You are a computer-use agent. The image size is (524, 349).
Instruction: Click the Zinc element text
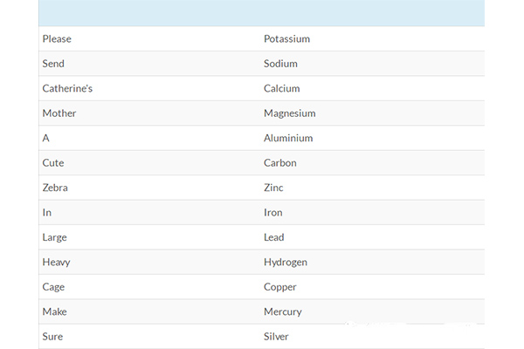pos(273,188)
